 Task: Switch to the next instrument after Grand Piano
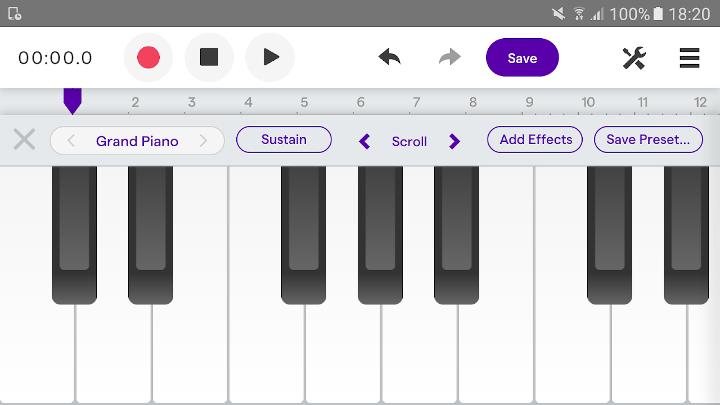pyautogui.click(x=204, y=141)
